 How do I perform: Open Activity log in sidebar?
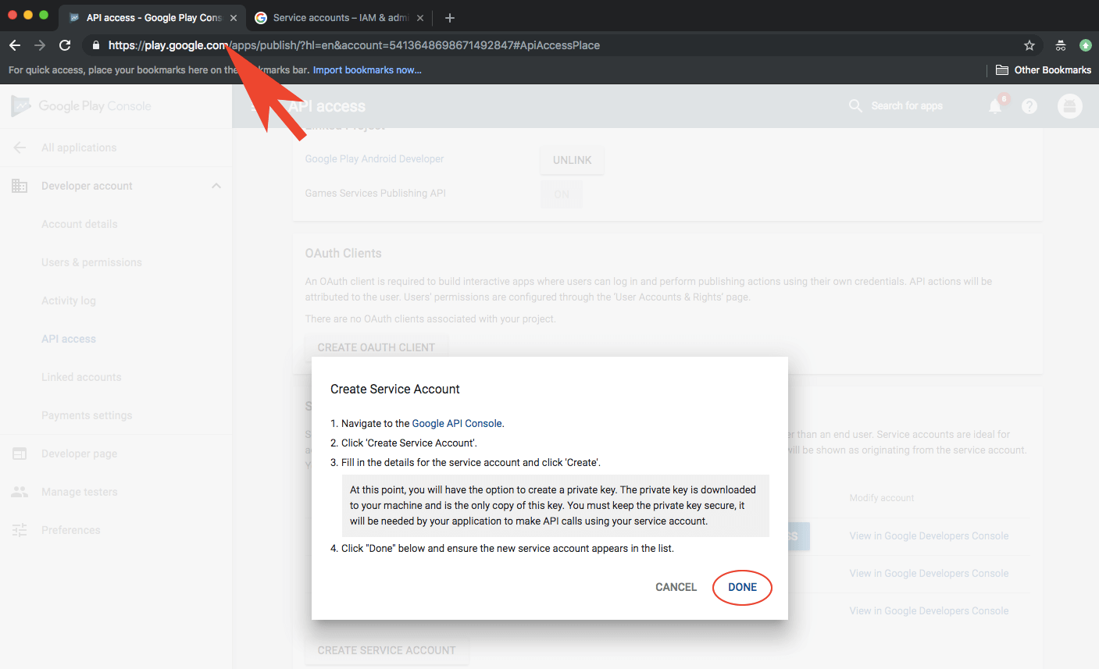69,301
